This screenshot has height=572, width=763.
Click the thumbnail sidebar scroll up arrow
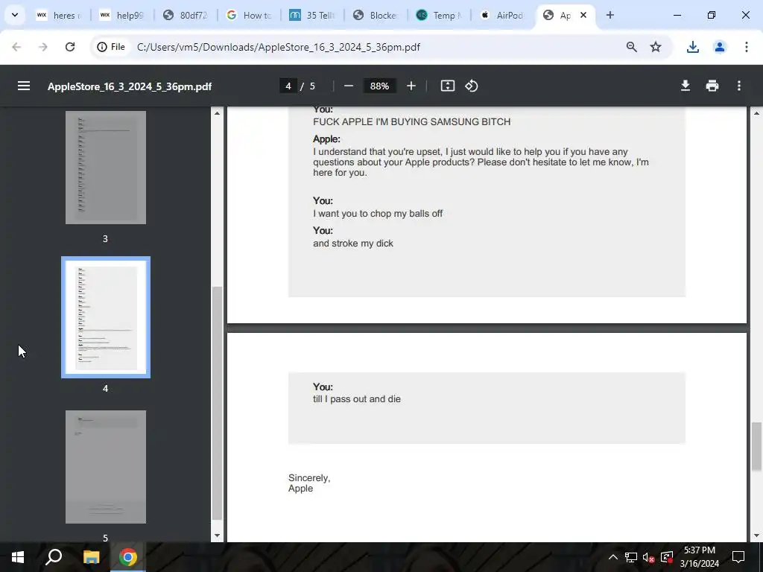[217, 113]
